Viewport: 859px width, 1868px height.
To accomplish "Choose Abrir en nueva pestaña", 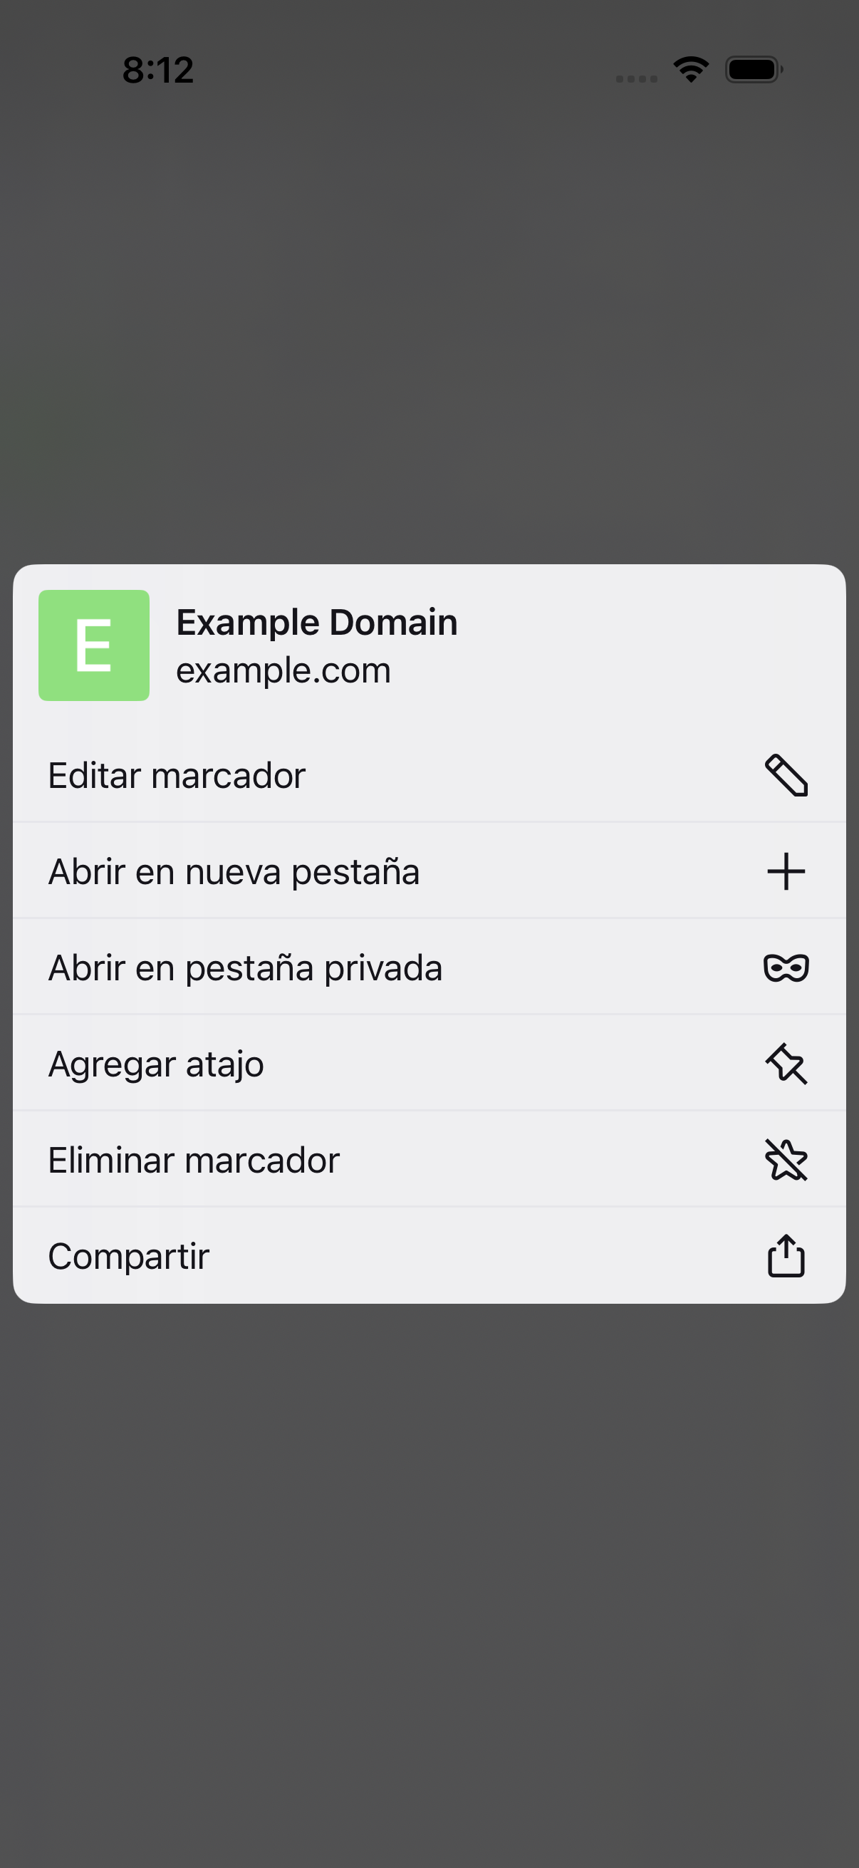I will point(429,871).
